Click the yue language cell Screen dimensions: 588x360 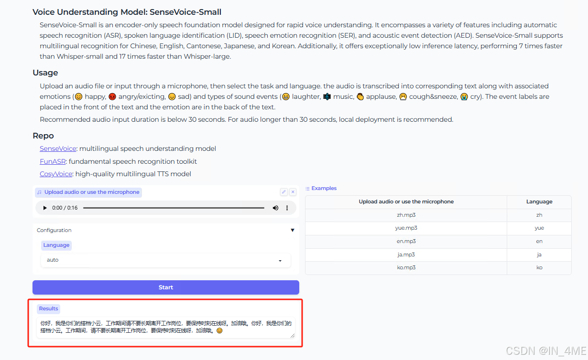539,228
